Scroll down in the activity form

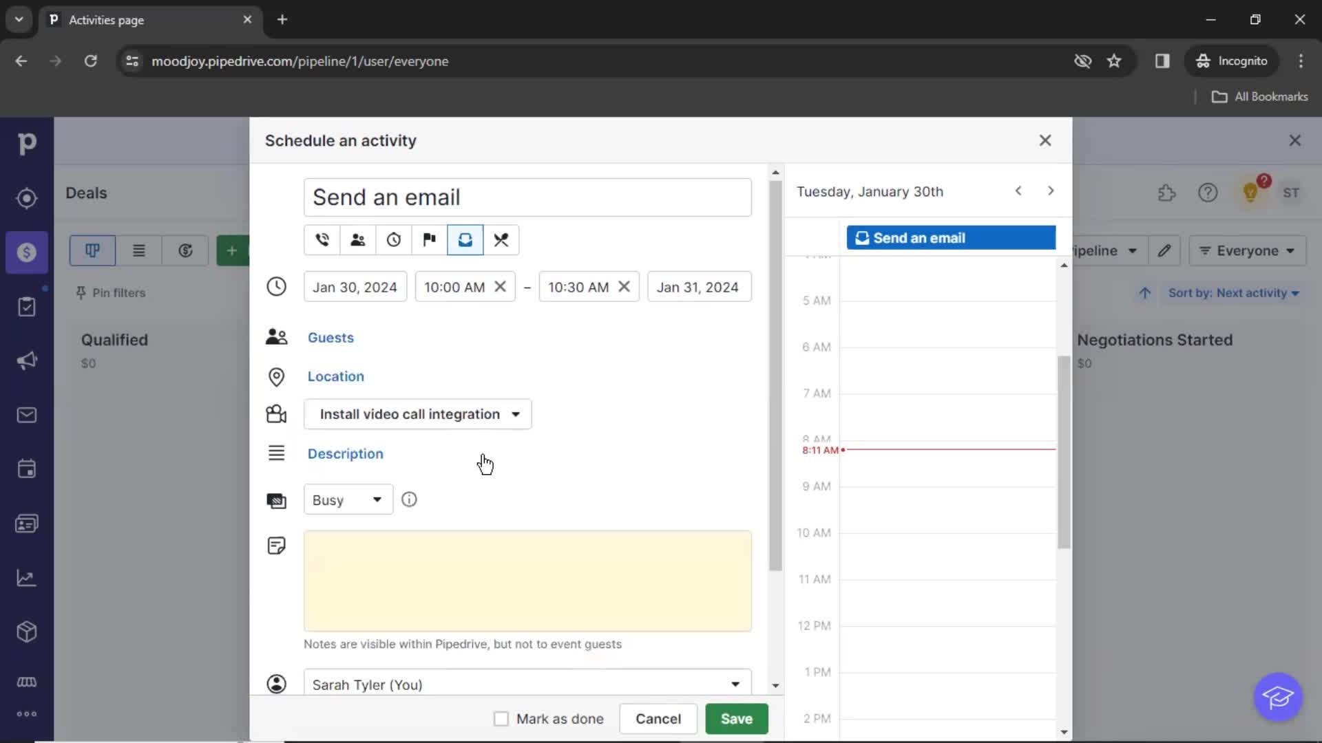[776, 686]
